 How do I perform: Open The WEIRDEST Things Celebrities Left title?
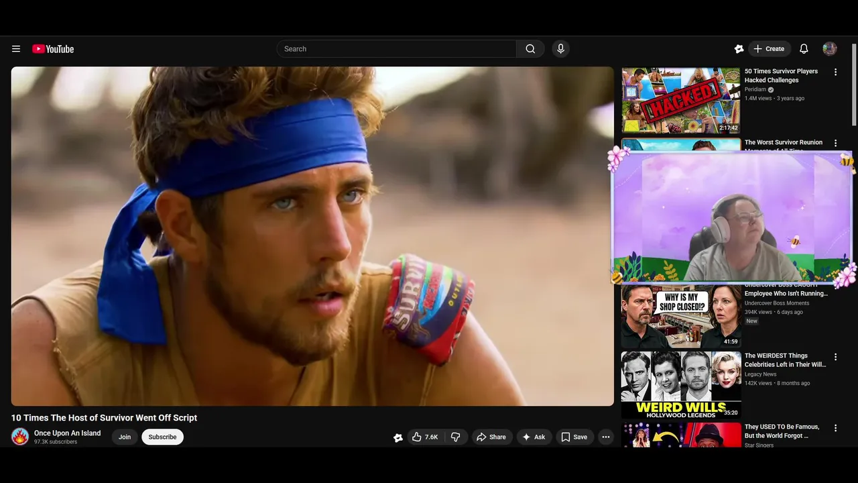click(x=786, y=360)
